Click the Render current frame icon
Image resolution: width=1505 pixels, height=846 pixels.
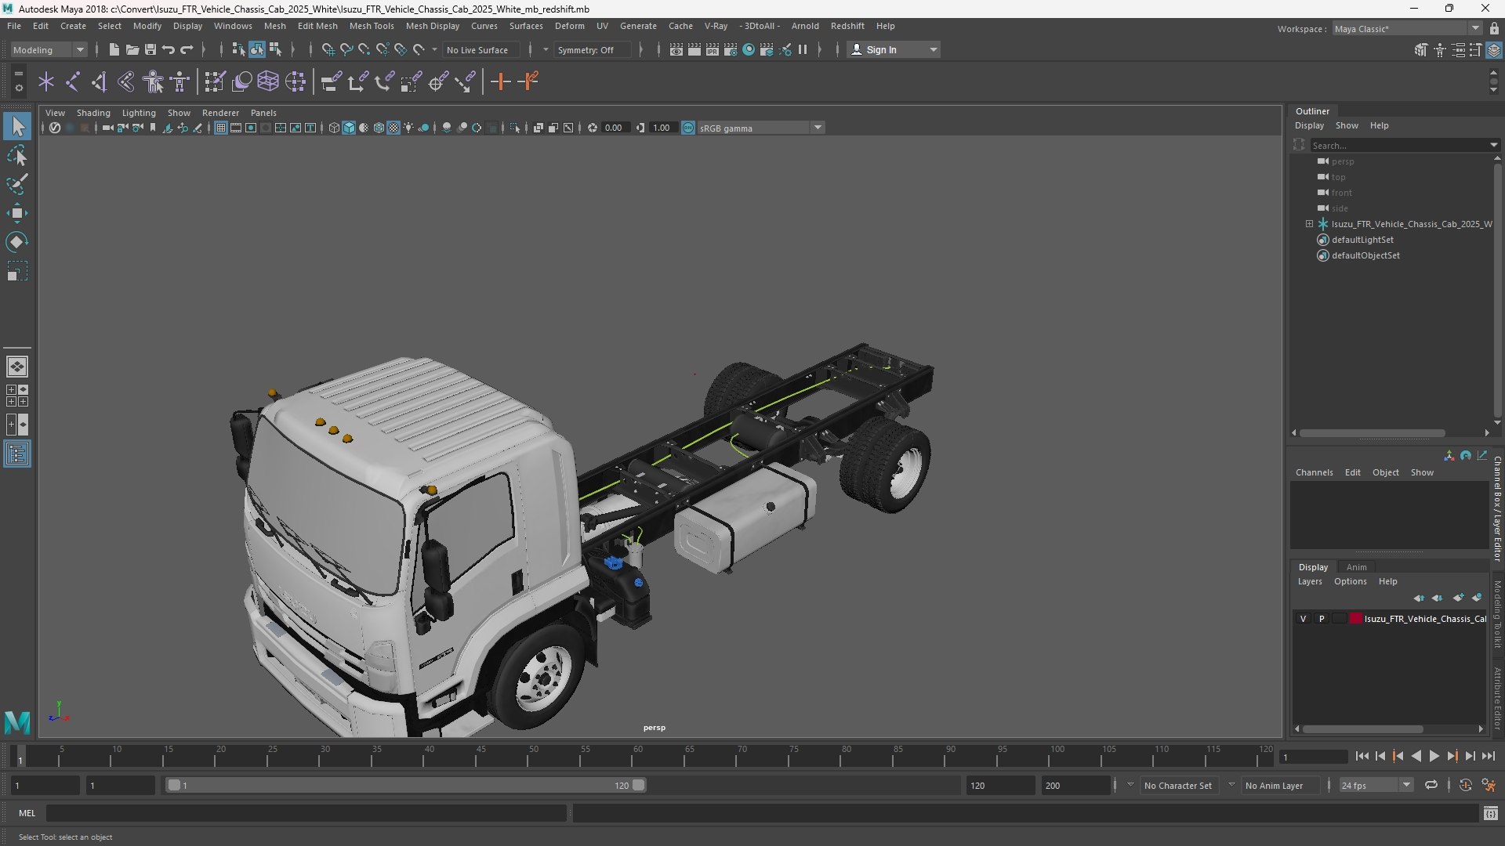694,49
